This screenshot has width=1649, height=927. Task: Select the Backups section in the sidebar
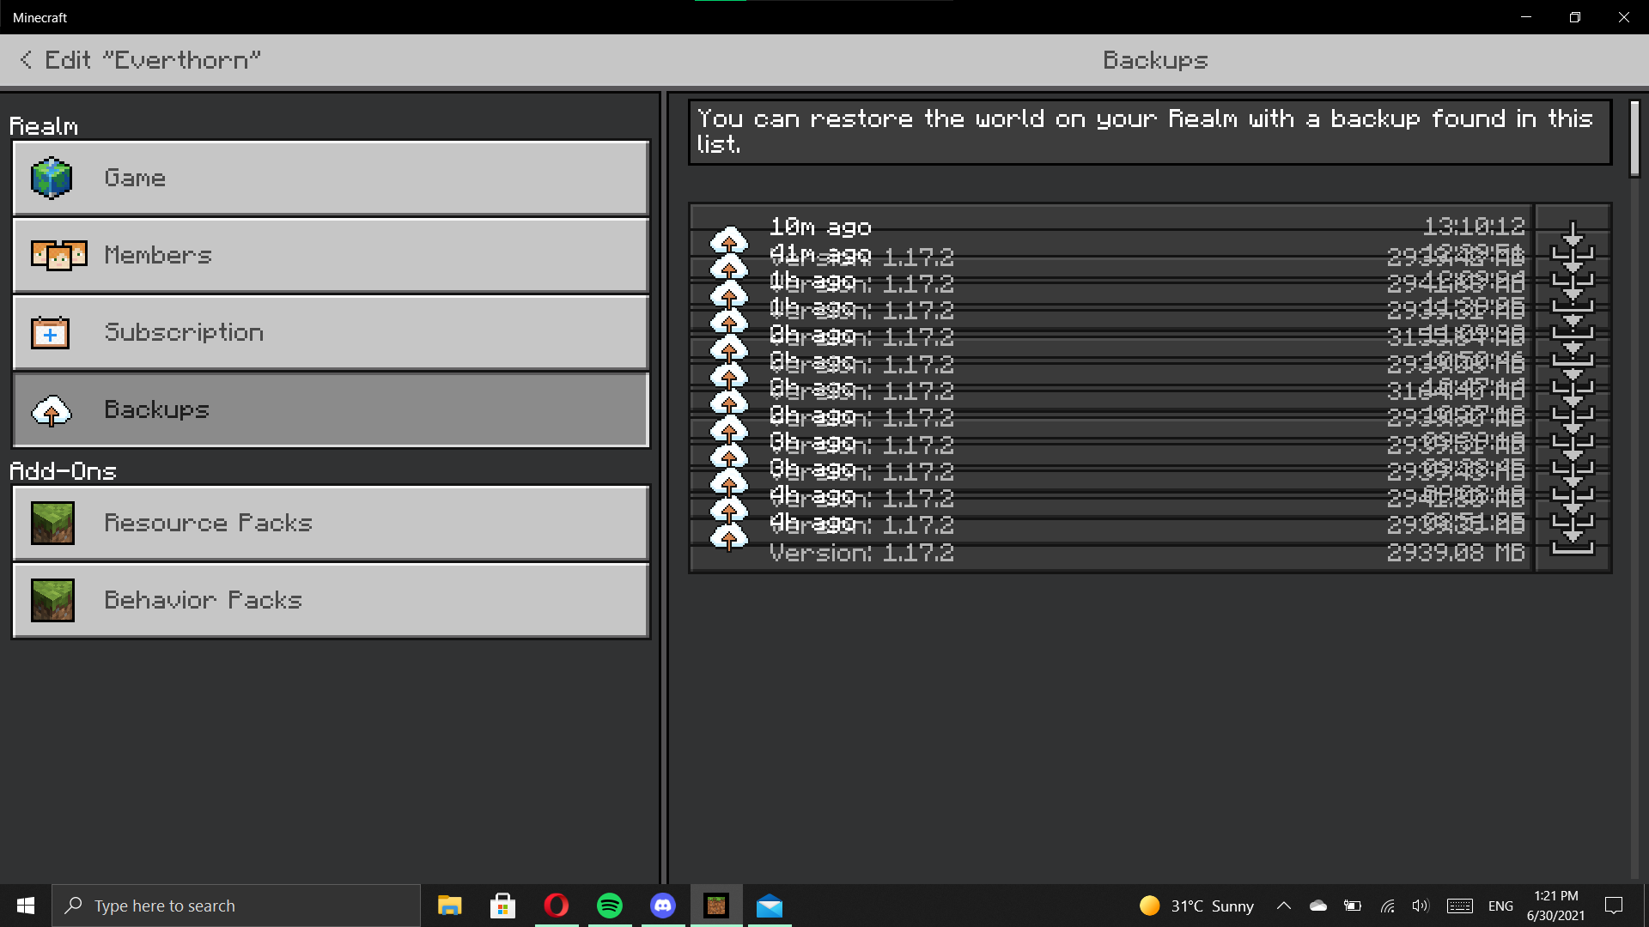pyautogui.click(x=331, y=410)
